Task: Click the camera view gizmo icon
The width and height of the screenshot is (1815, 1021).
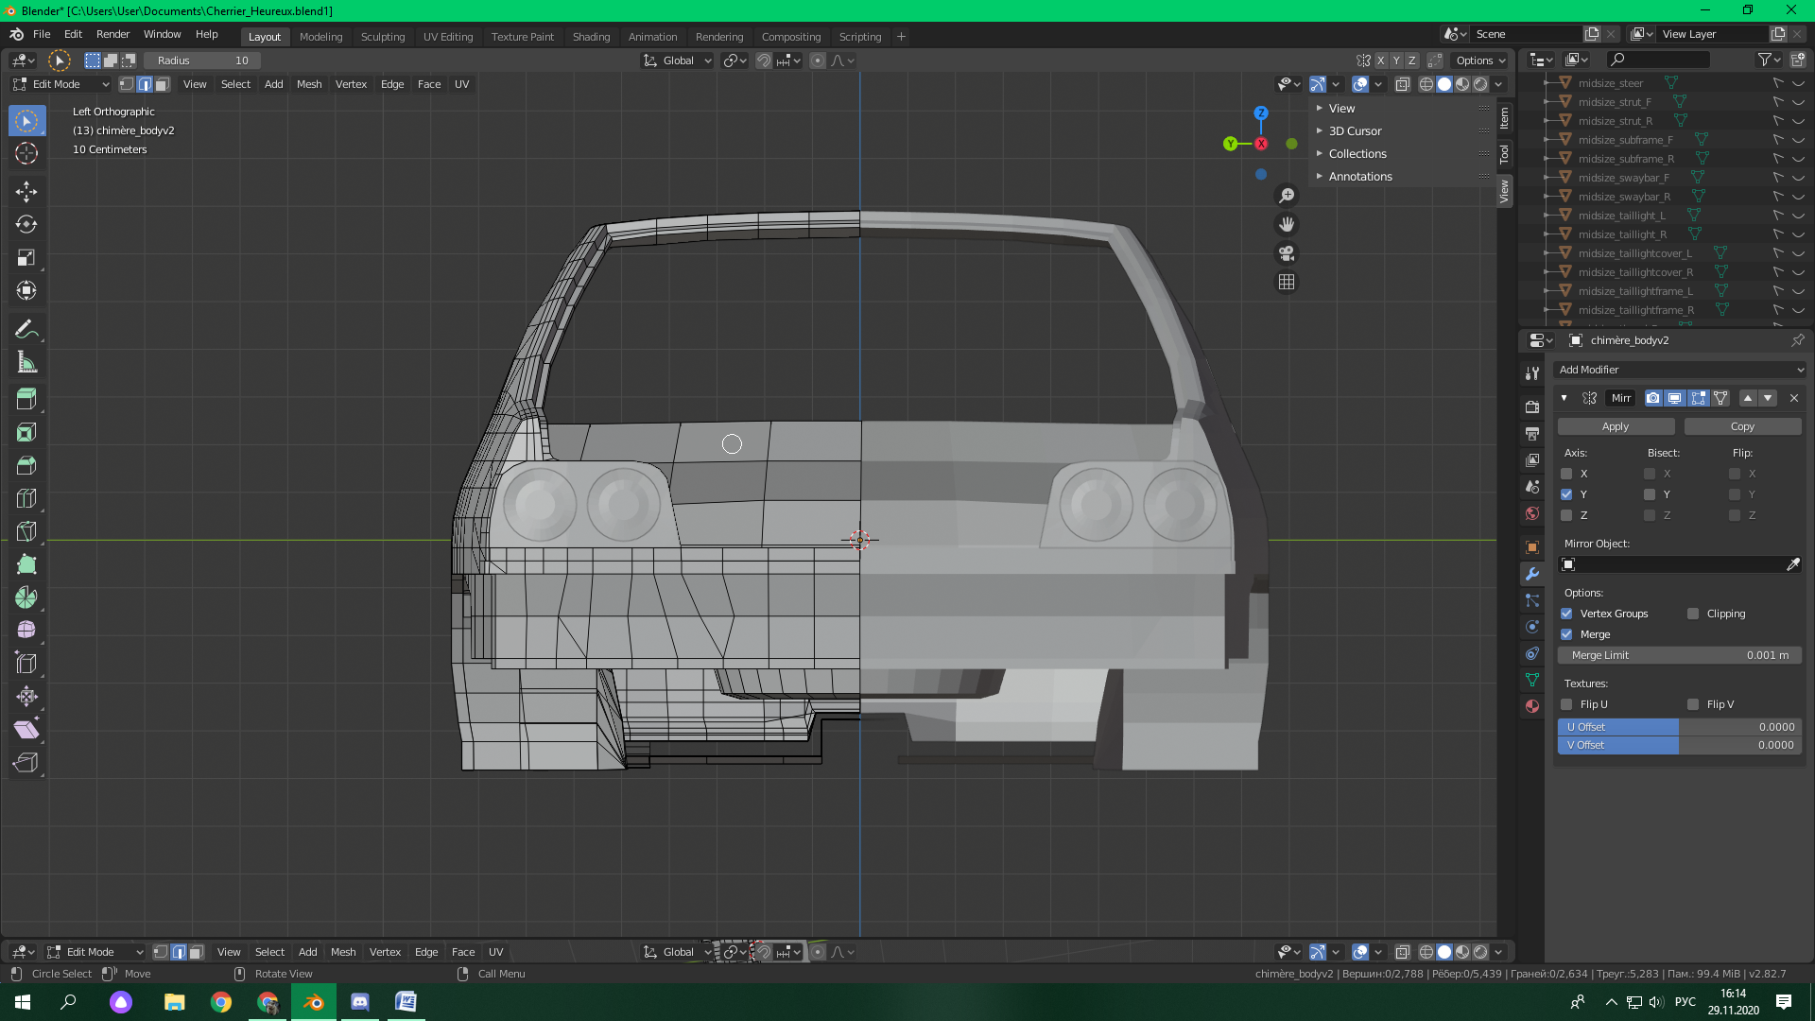Action: tap(1287, 253)
